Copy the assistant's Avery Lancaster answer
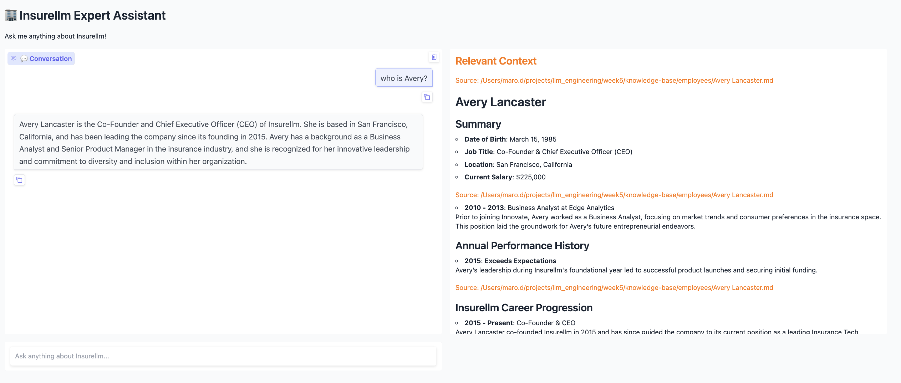The width and height of the screenshot is (901, 383). [x=20, y=180]
